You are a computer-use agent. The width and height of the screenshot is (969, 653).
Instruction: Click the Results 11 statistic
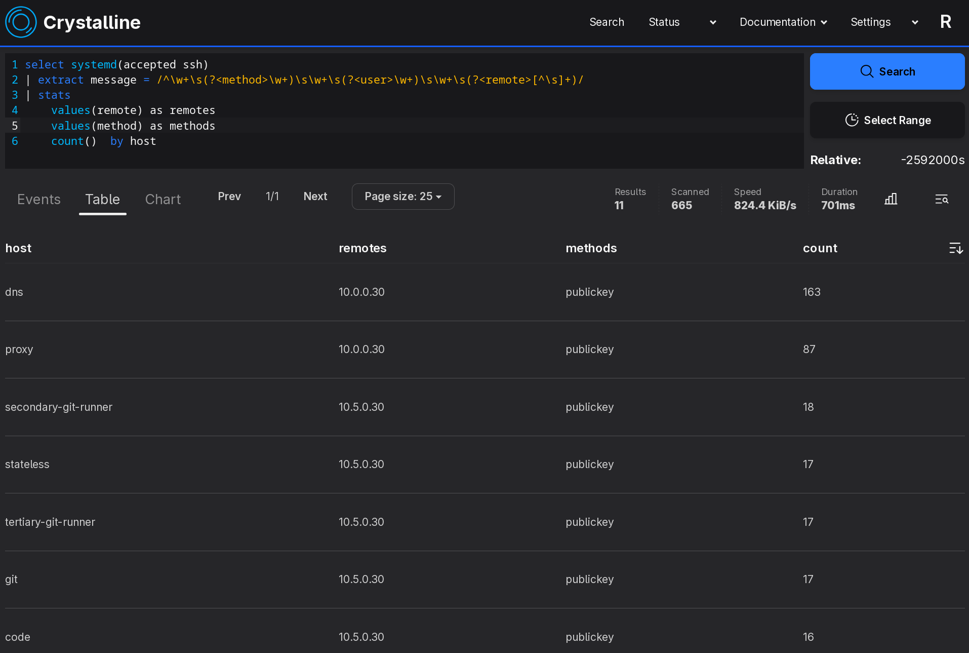pos(630,199)
